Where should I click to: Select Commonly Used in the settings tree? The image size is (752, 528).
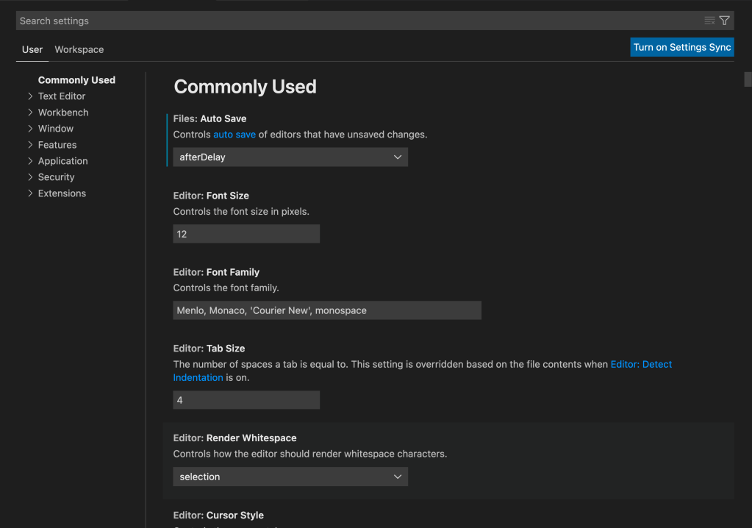(x=76, y=80)
